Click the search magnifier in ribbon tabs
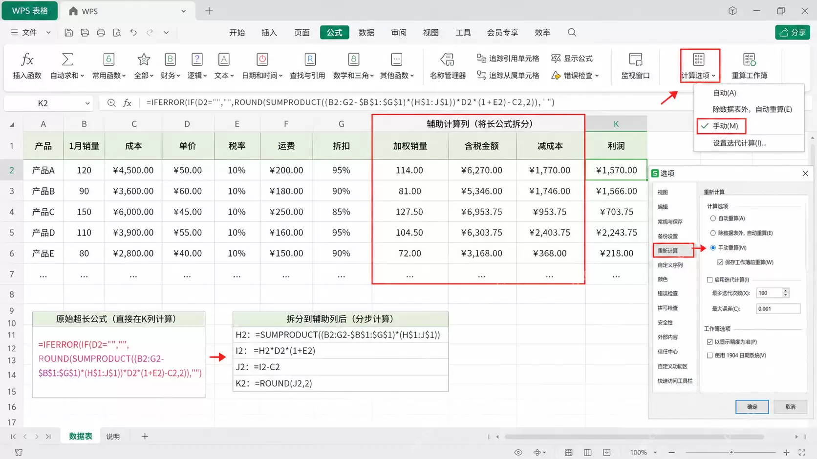 tap(572, 33)
